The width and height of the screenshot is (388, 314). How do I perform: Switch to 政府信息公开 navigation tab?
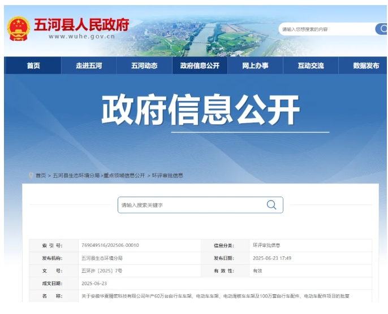(200, 66)
